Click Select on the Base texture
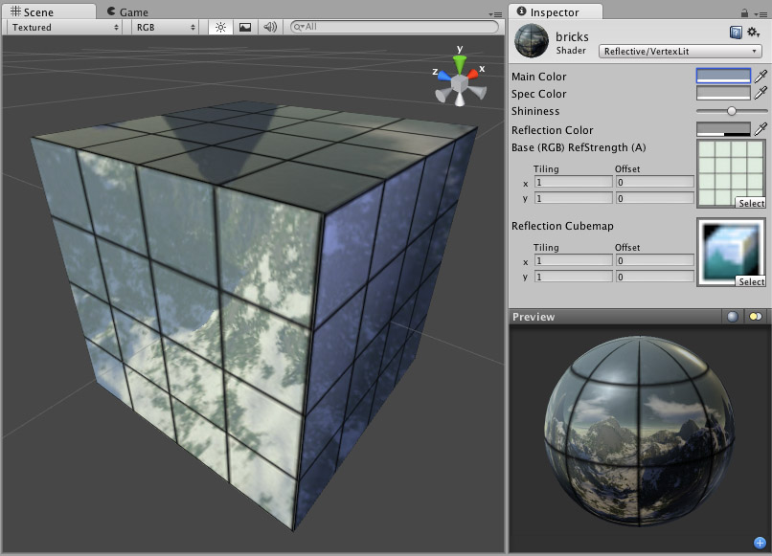 [752, 203]
